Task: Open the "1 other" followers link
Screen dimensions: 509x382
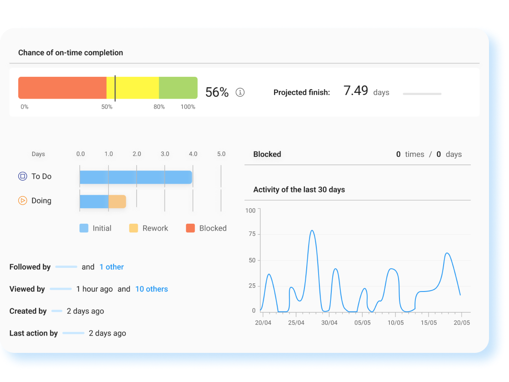Action: point(111,267)
